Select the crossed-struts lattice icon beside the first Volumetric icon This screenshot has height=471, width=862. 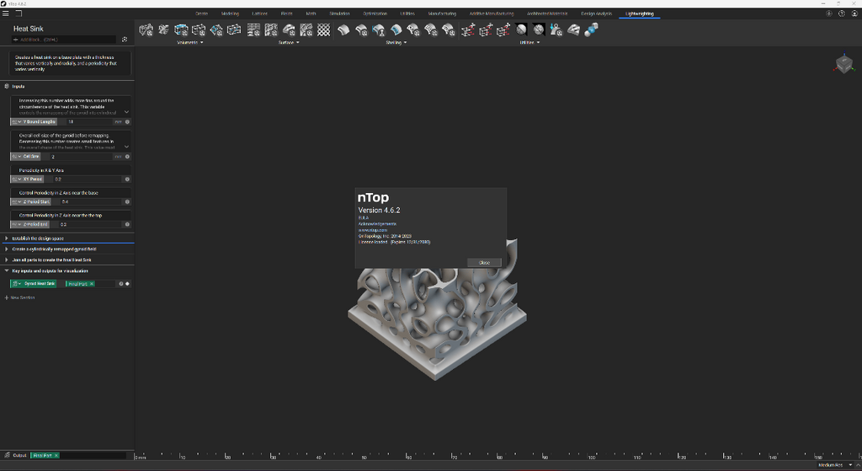163,29
